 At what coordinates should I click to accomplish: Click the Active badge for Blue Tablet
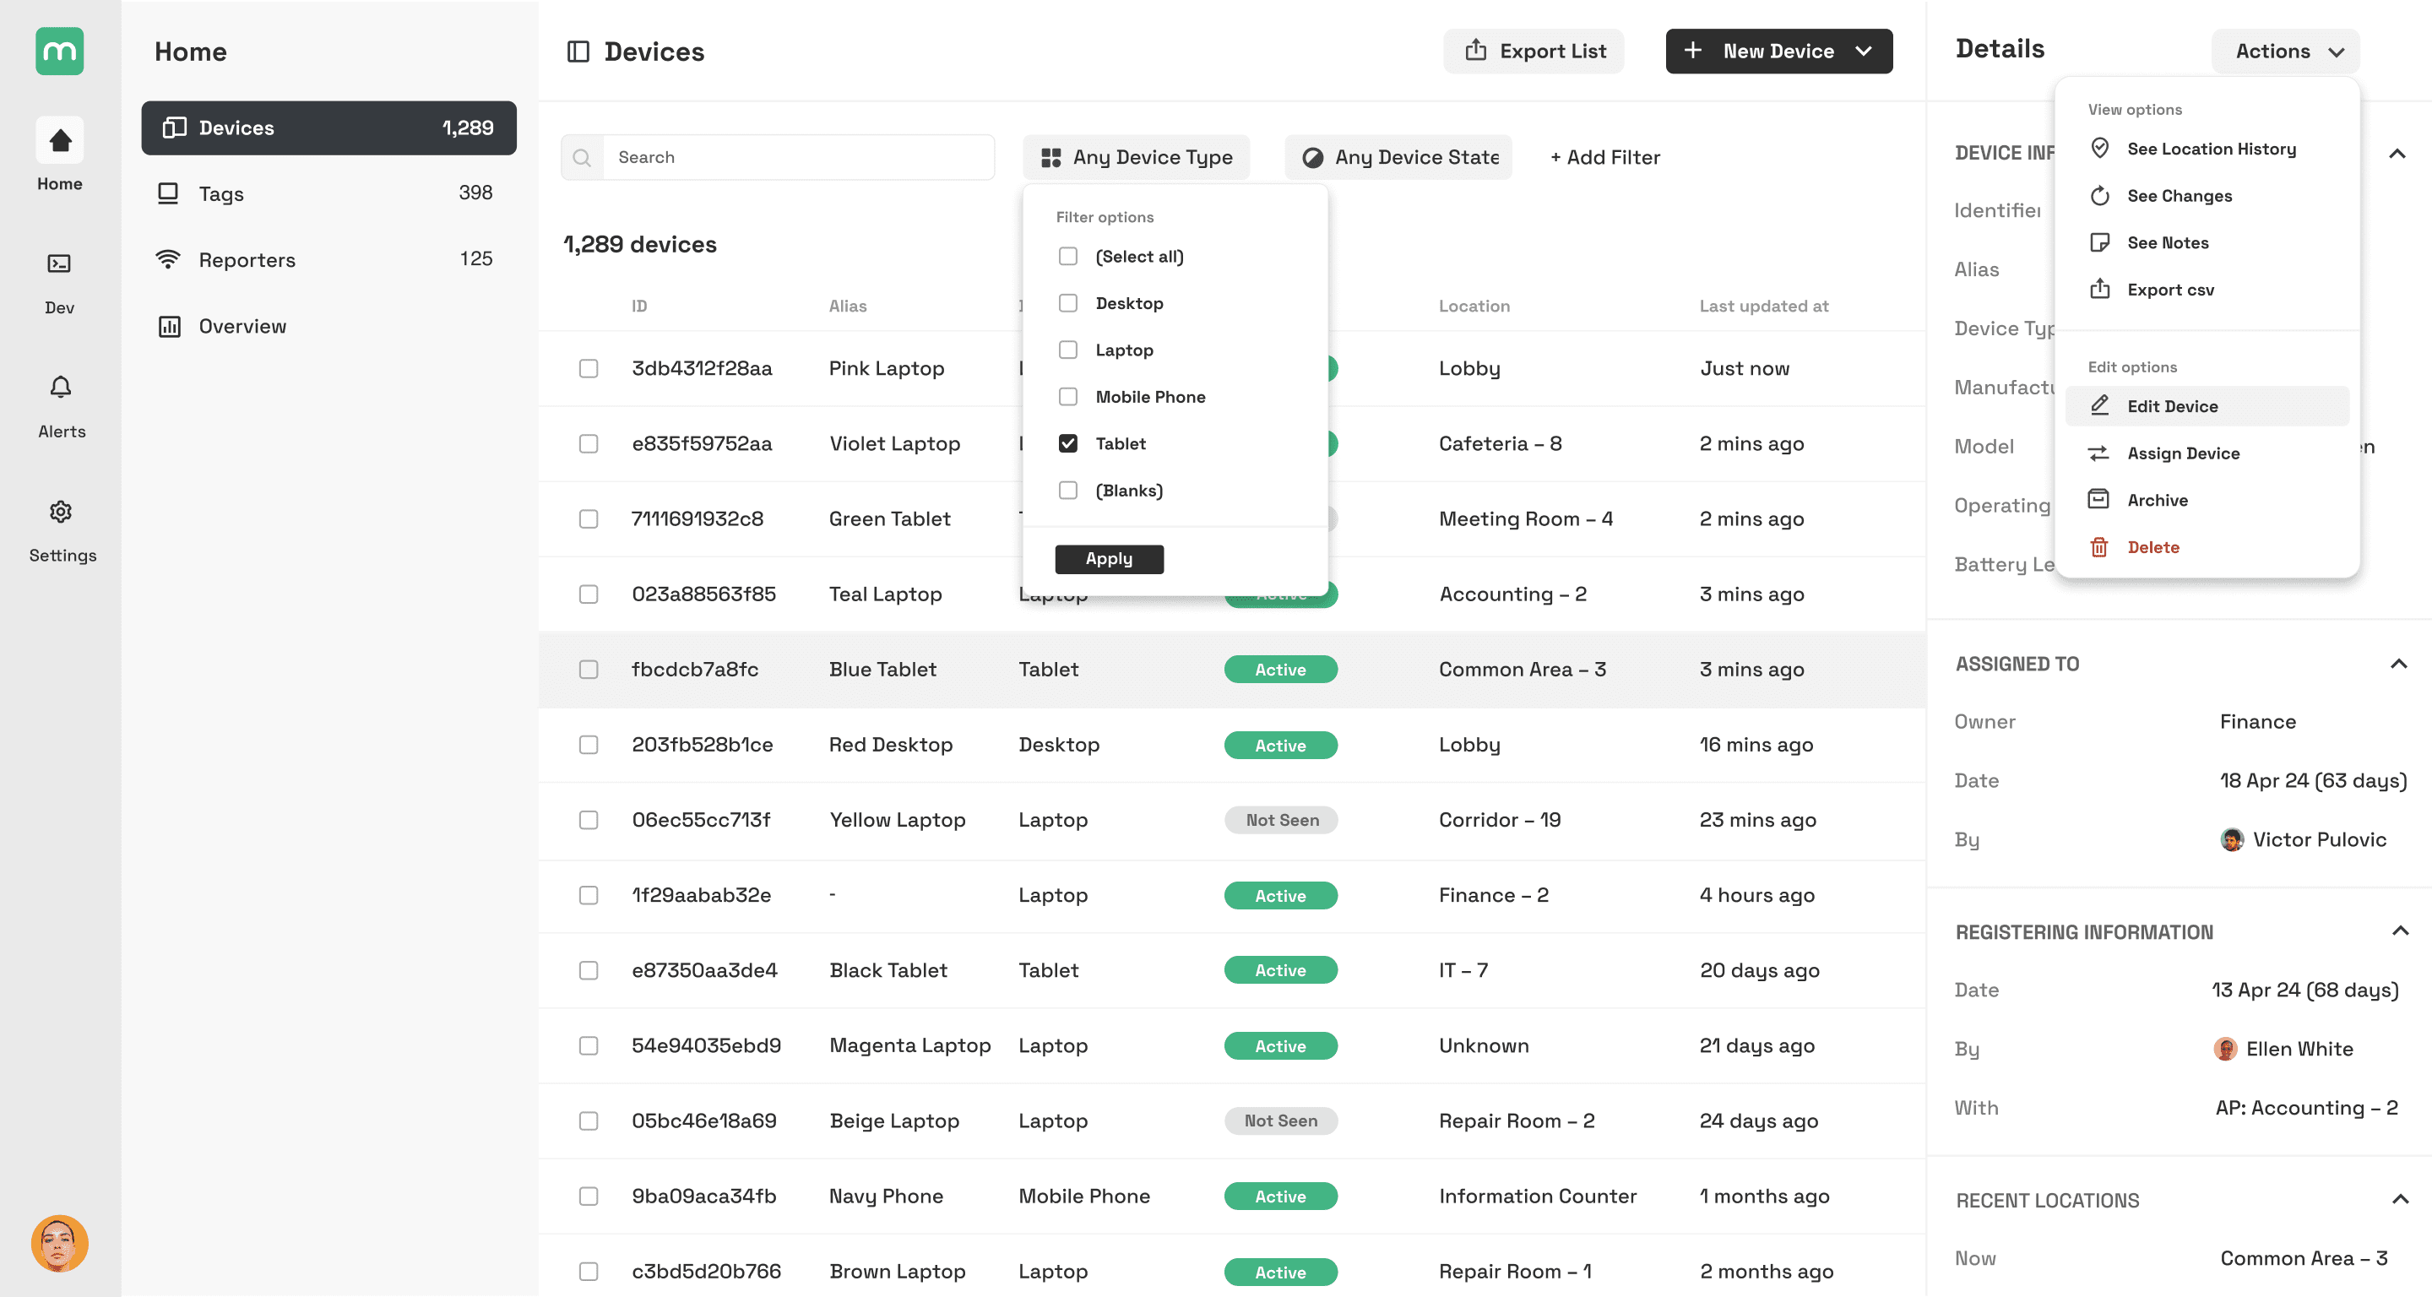(x=1281, y=670)
